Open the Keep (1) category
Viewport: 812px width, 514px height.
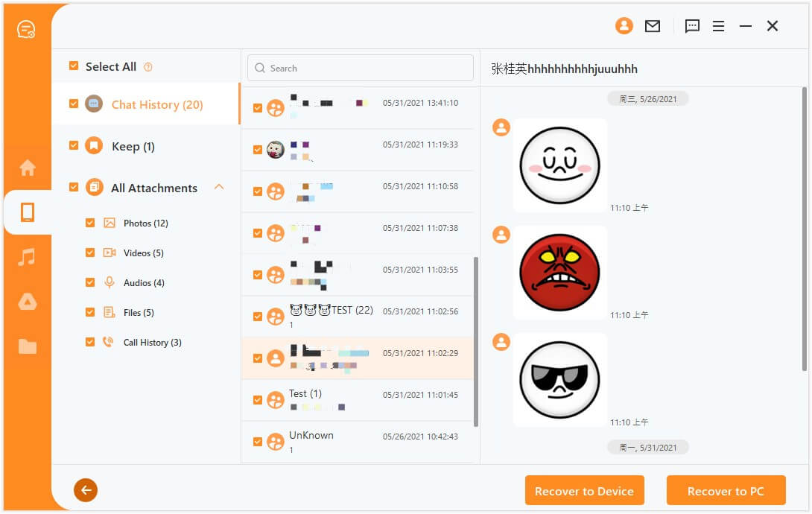(133, 146)
